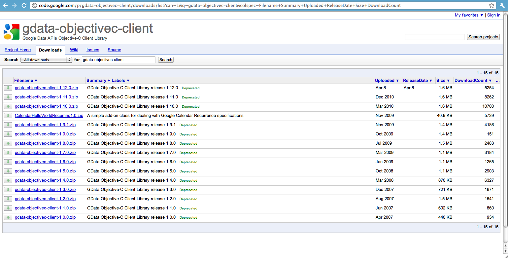Open gdata-objectivec-client-1.12.0.zip file link

click(47, 88)
